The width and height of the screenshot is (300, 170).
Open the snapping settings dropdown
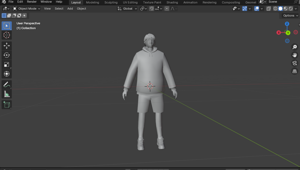(159, 9)
